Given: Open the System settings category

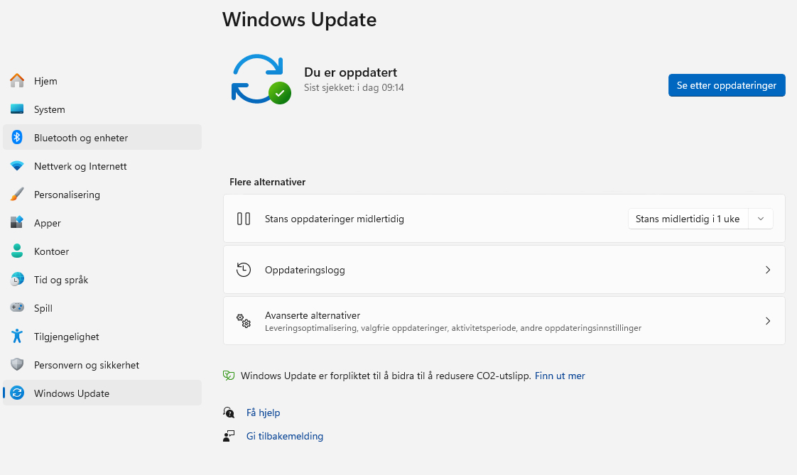Looking at the screenshot, I should 50,109.
